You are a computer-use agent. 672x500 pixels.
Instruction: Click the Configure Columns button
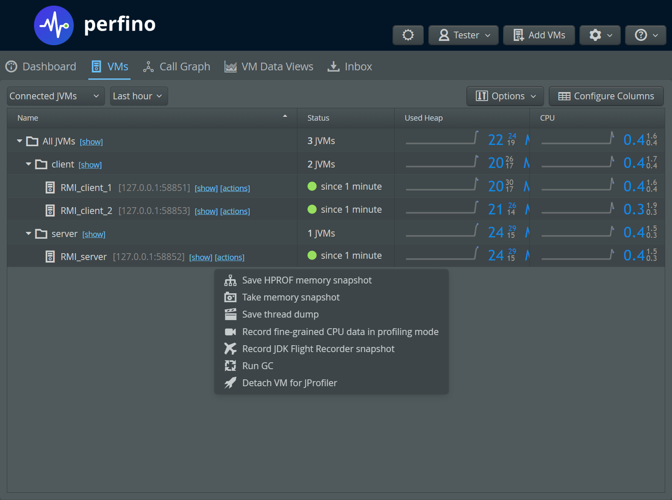tap(606, 96)
